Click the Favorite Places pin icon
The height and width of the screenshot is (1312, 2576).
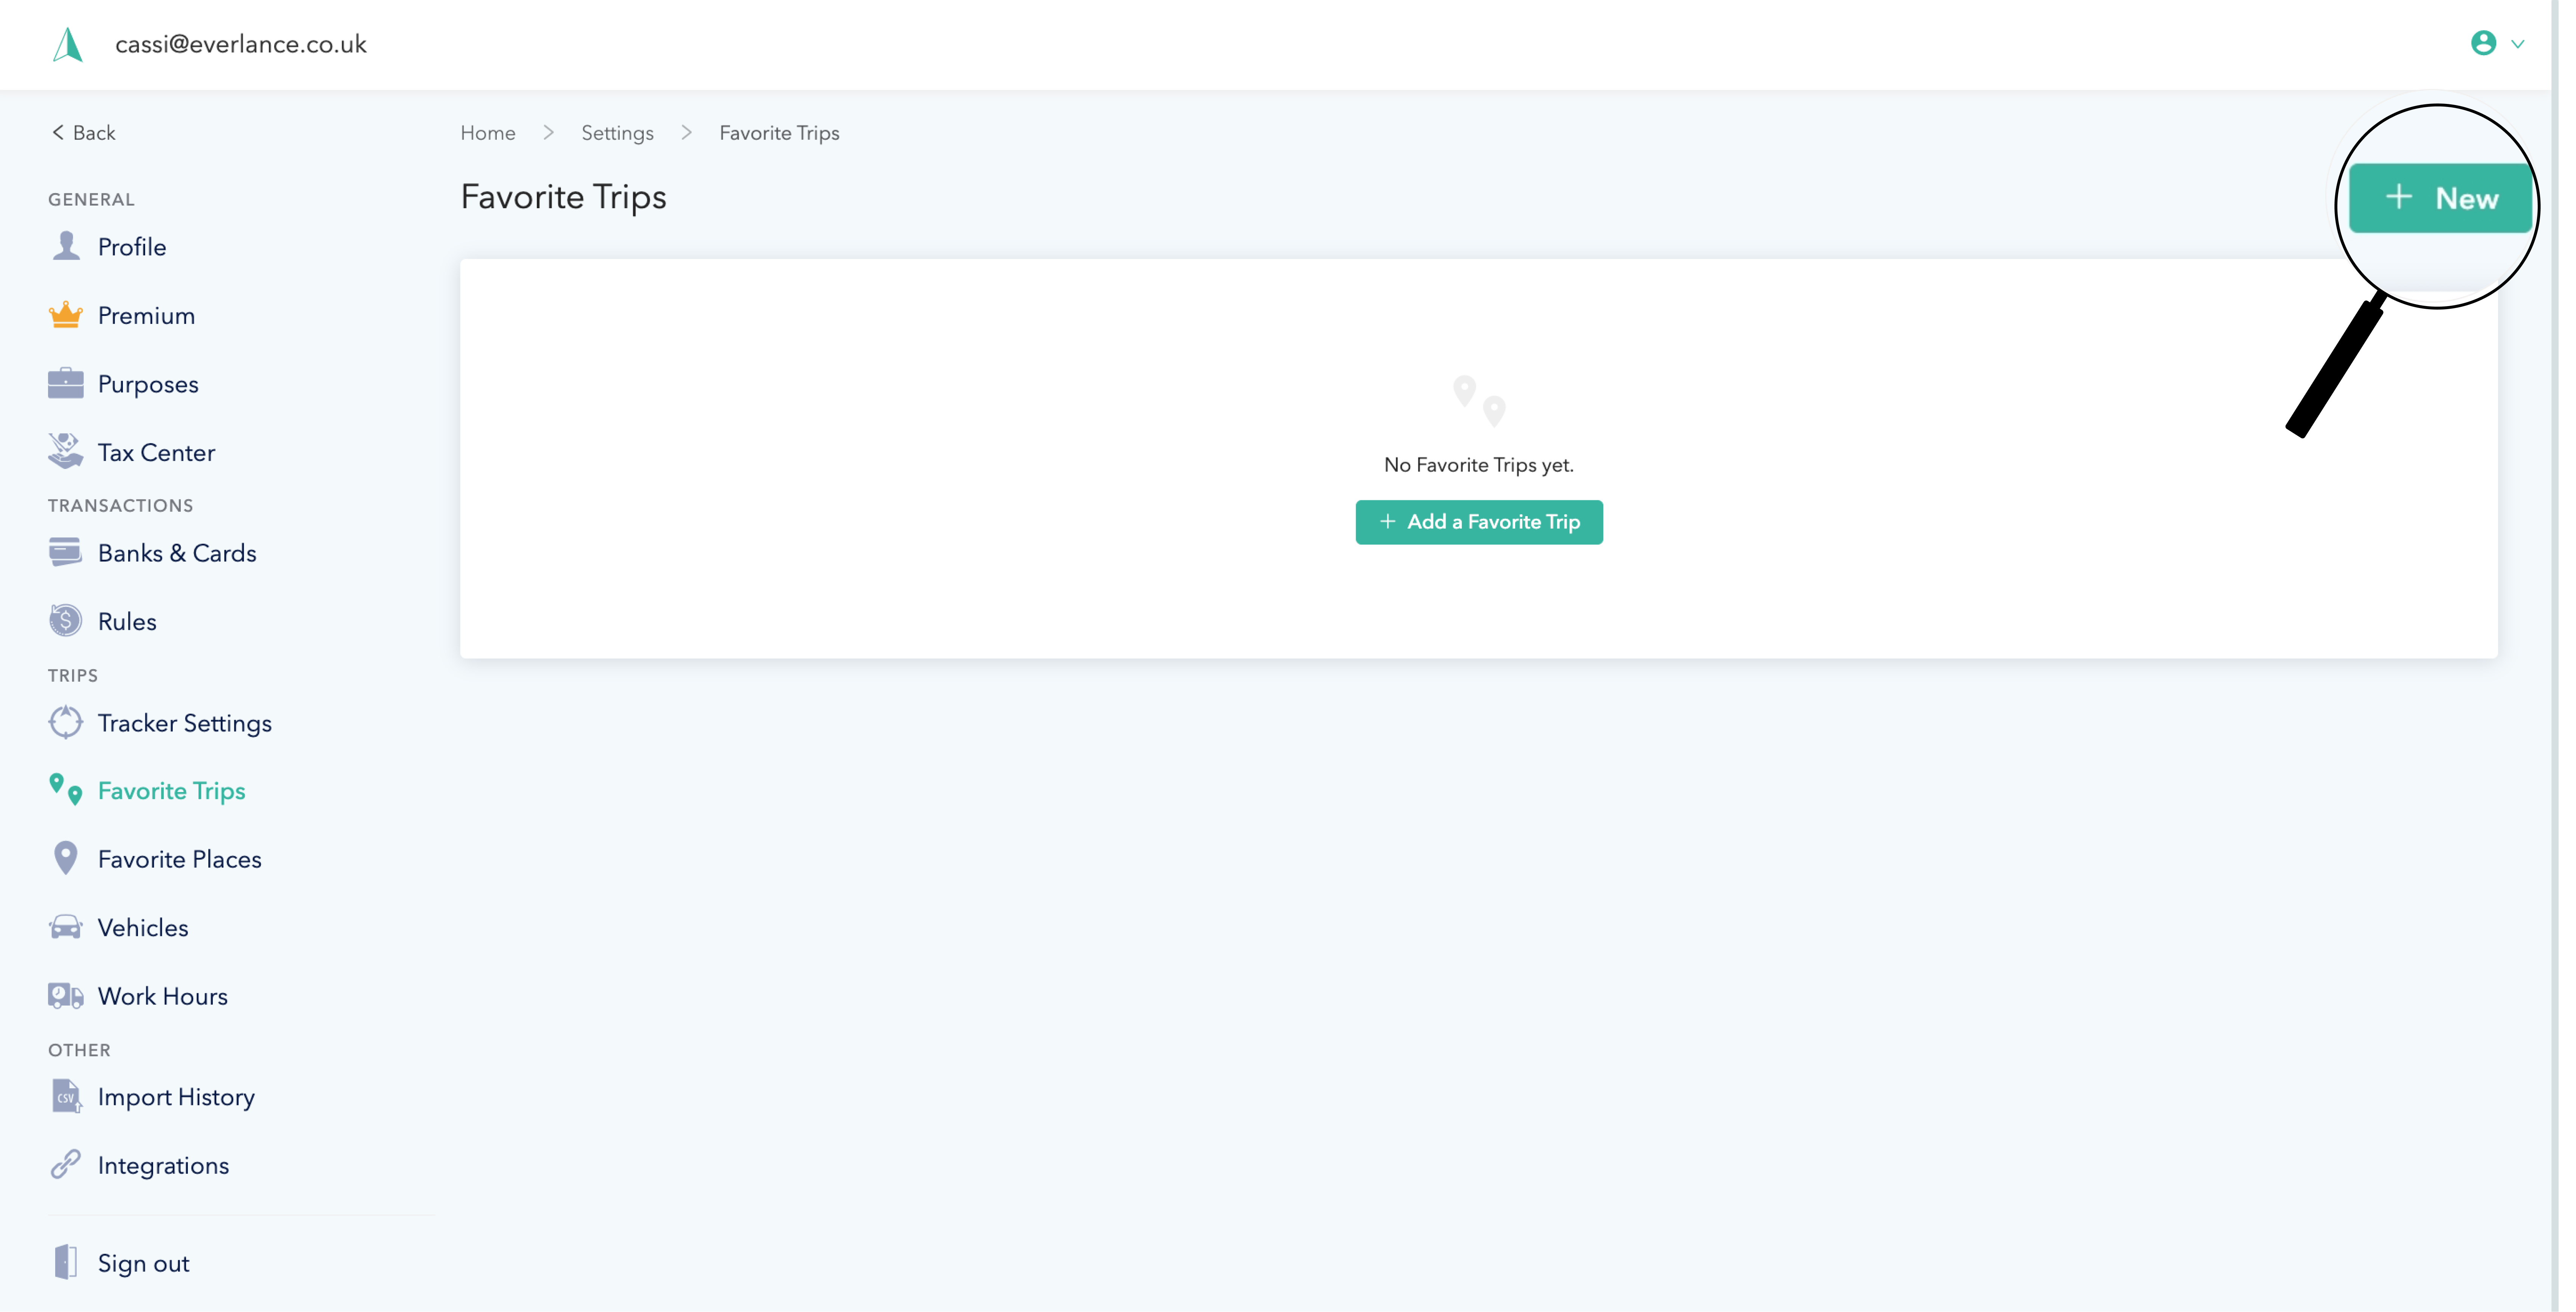point(66,858)
